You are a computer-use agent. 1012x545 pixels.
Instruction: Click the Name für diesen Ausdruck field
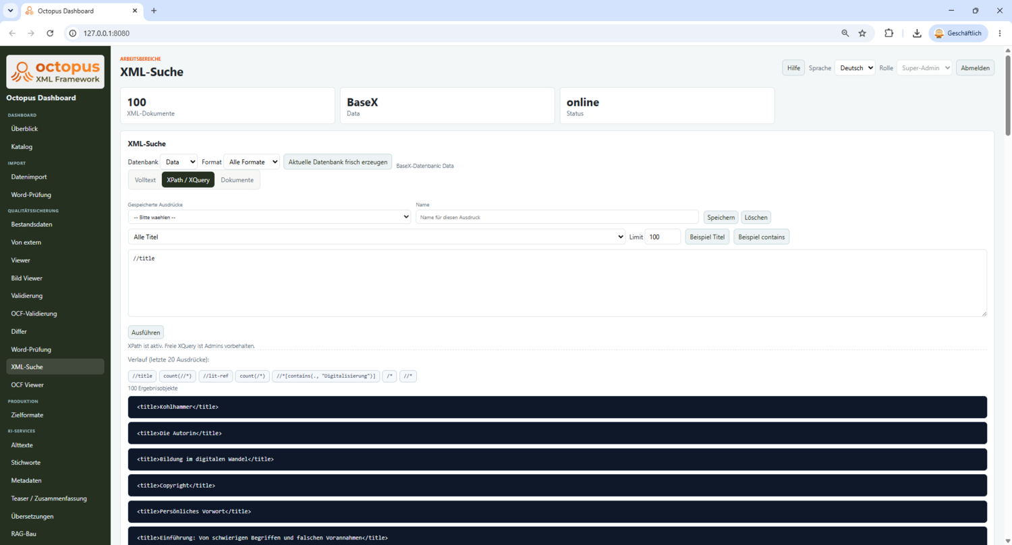pyautogui.click(x=557, y=217)
